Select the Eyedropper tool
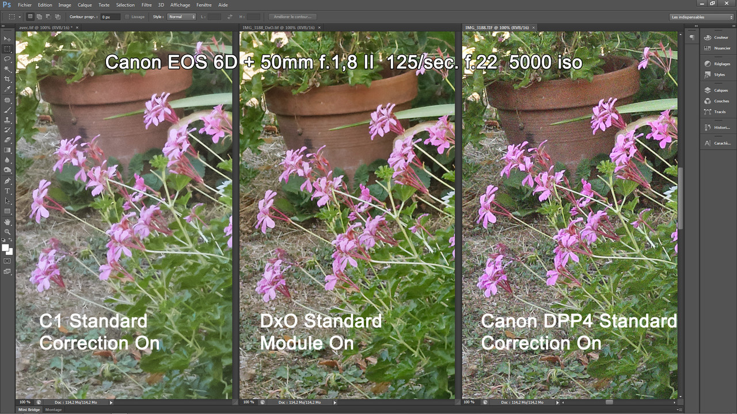The height and width of the screenshot is (414, 737). (7, 89)
